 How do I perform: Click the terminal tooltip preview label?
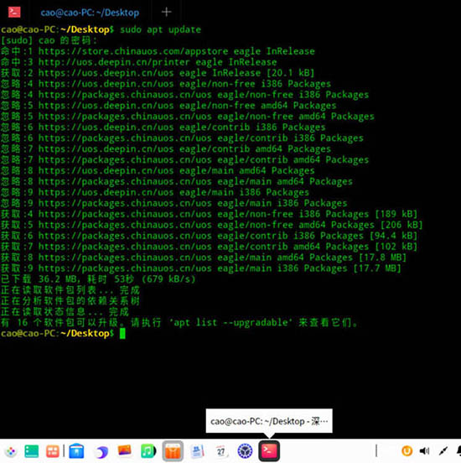(x=269, y=421)
